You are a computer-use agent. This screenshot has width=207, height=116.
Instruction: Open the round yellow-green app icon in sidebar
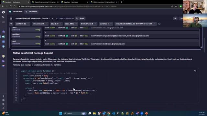4,56
